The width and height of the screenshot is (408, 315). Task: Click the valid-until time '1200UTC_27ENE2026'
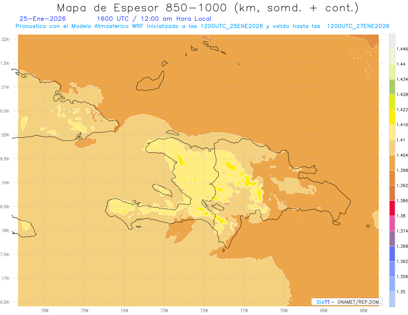(x=358, y=26)
